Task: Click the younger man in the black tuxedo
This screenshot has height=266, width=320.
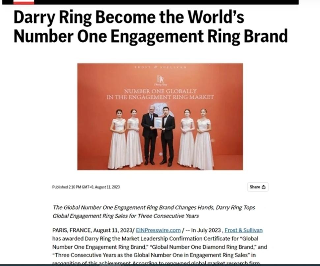Action: pos(167,136)
